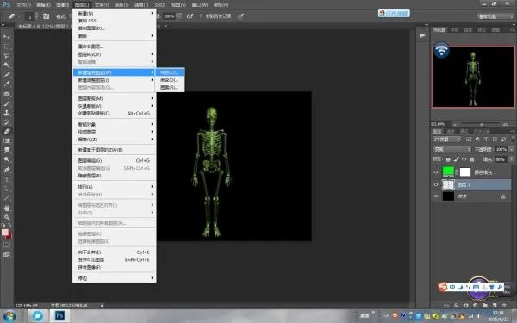Viewport: 517px width, 323px height.
Task: Click the create new group folder icon
Action: [x=485, y=306]
